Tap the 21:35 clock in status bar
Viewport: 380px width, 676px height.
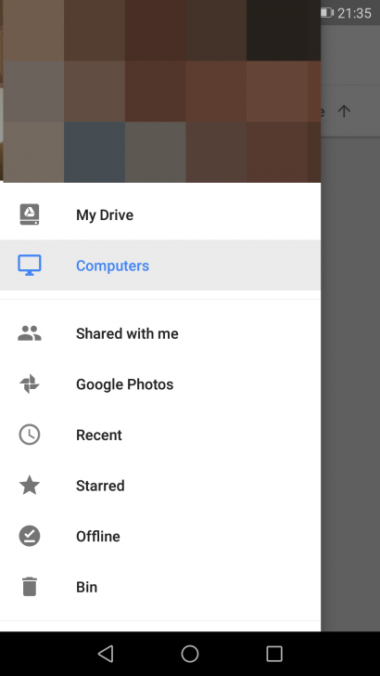tap(354, 13)
